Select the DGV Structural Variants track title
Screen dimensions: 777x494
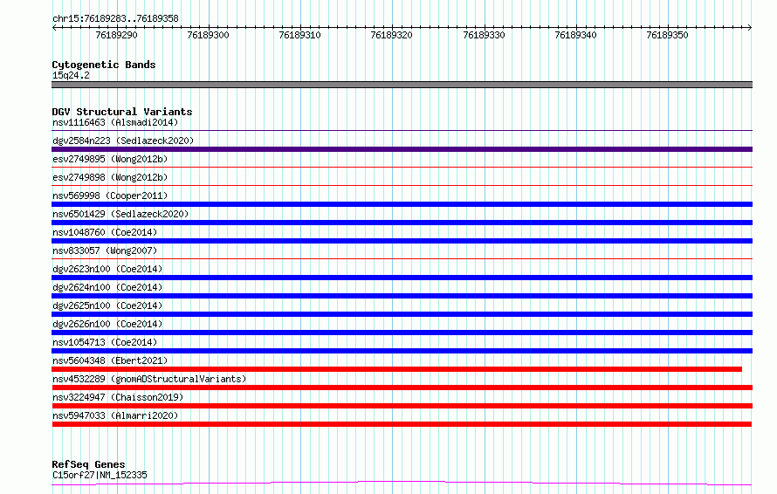[122, 112]
